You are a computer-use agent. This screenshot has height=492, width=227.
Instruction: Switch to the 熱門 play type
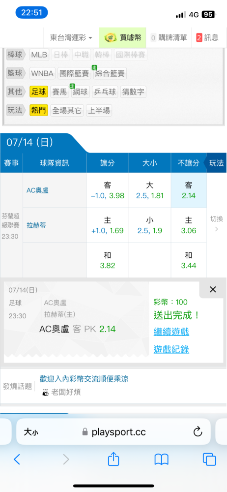(39, 110)
